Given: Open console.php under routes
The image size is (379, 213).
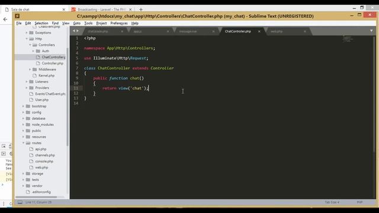Looking at the screenshot, I should (44, 162).
